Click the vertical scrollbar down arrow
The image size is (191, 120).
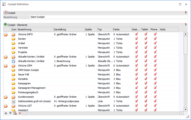coord(186,109)
